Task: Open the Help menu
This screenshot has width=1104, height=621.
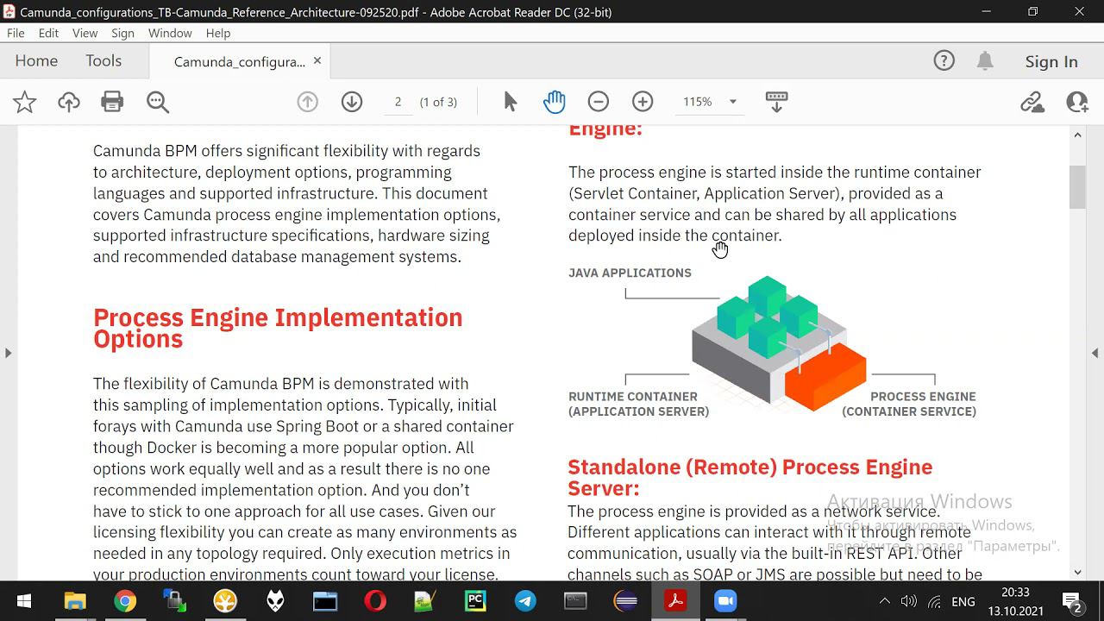Action: [x=218, y=33]
